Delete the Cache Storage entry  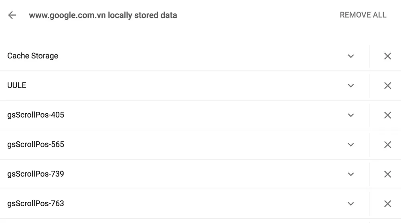pyautogui.click(x=387, y=56)
